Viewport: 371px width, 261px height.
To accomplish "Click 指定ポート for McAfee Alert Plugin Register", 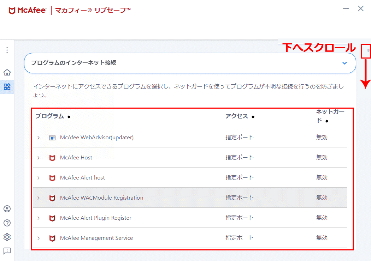I will click(x=240, y=218).
